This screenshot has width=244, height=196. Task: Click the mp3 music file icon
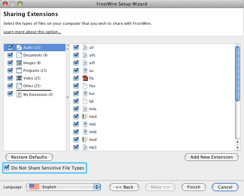(x=85, y=147)
